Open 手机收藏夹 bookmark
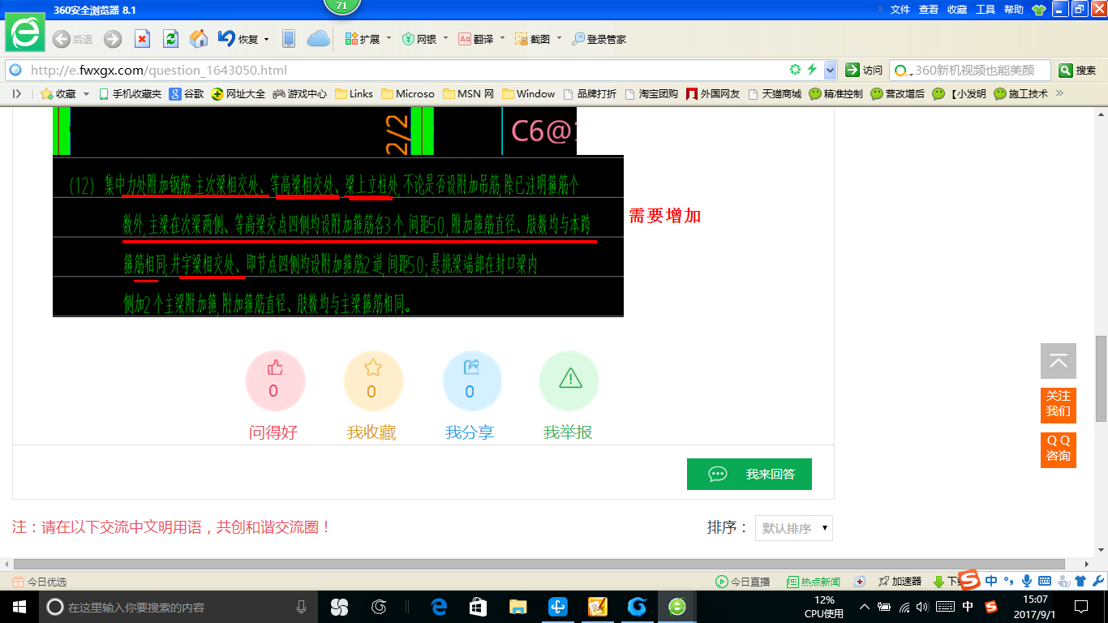 point(130,94)
